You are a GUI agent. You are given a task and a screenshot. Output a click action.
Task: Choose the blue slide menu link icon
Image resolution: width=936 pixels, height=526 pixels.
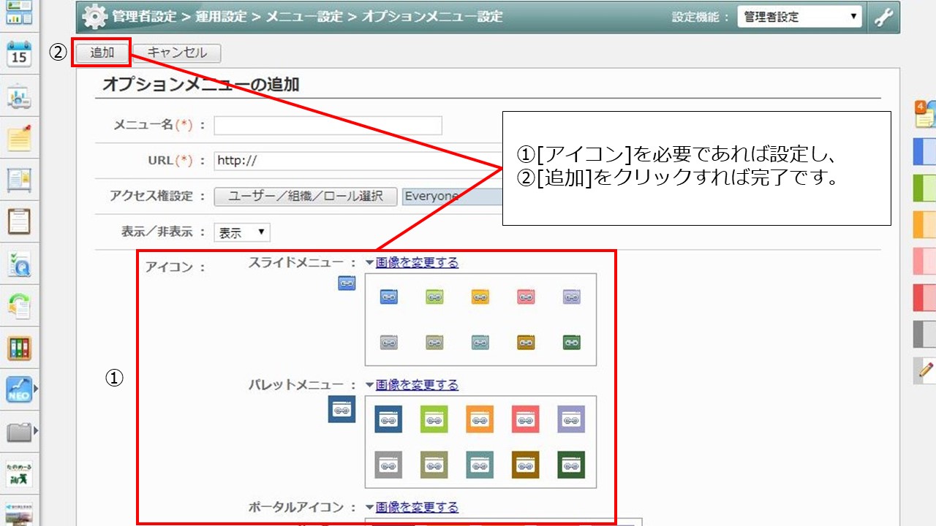389,297
